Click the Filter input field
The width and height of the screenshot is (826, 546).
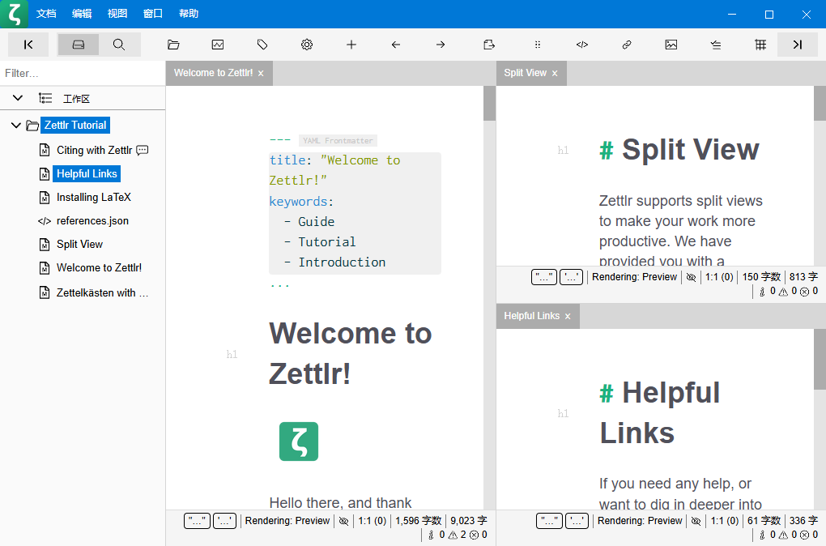click(81, 73)
